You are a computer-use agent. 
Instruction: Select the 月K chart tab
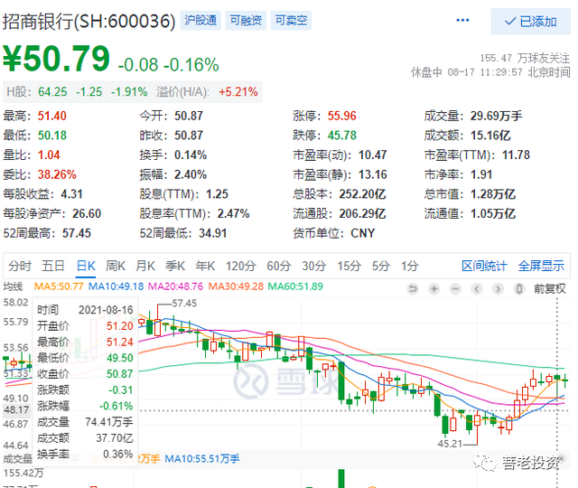point(145,266)
